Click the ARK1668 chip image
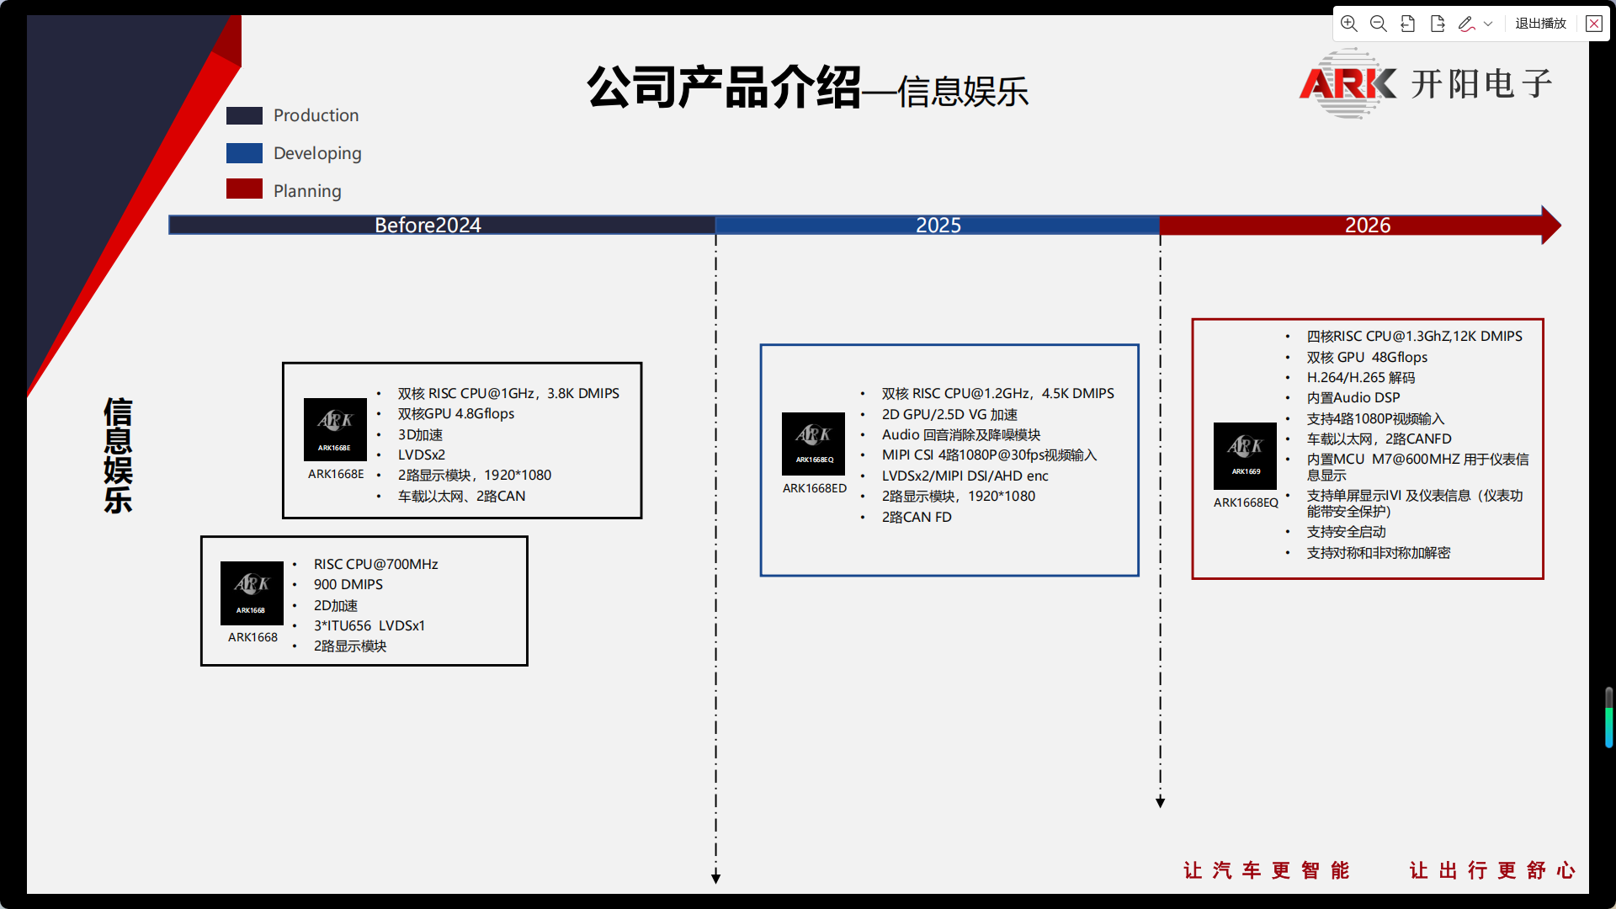Image resolution: width=1616 pixels, height=909 pixels. tap(252, 593)
